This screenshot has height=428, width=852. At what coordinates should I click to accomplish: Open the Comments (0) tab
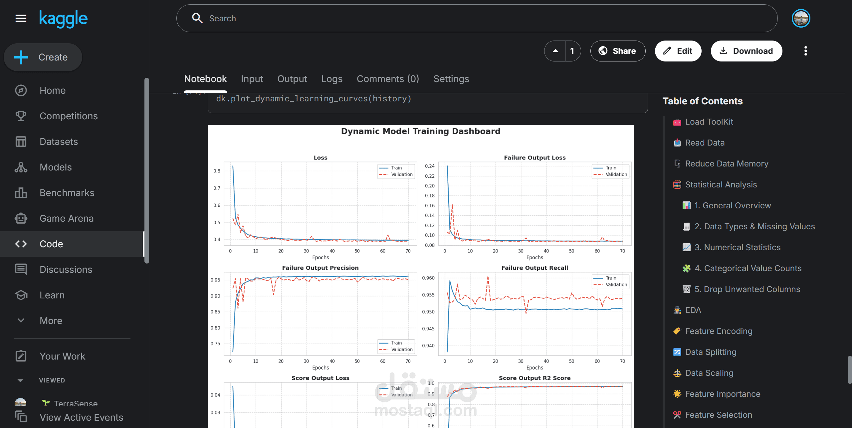pyautogui.click(x=388, y=79)
